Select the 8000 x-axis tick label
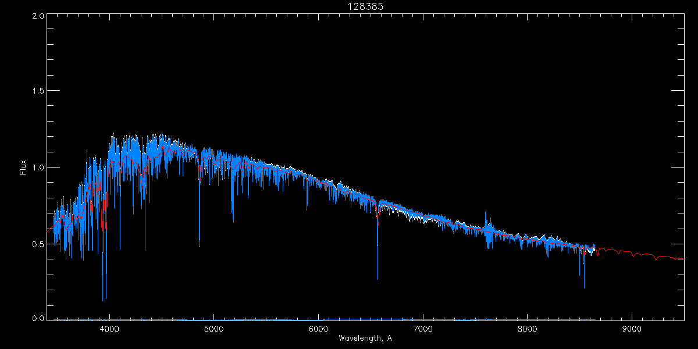 click(528, 329)
